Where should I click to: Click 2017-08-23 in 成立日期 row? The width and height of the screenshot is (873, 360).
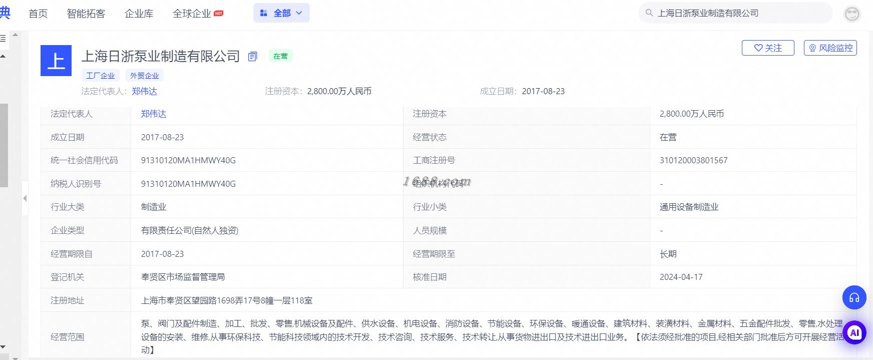coord(163,137)
